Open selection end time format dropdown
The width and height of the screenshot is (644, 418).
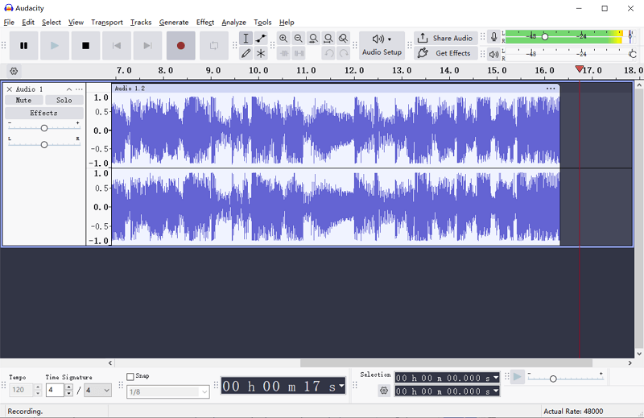point(496,391)
